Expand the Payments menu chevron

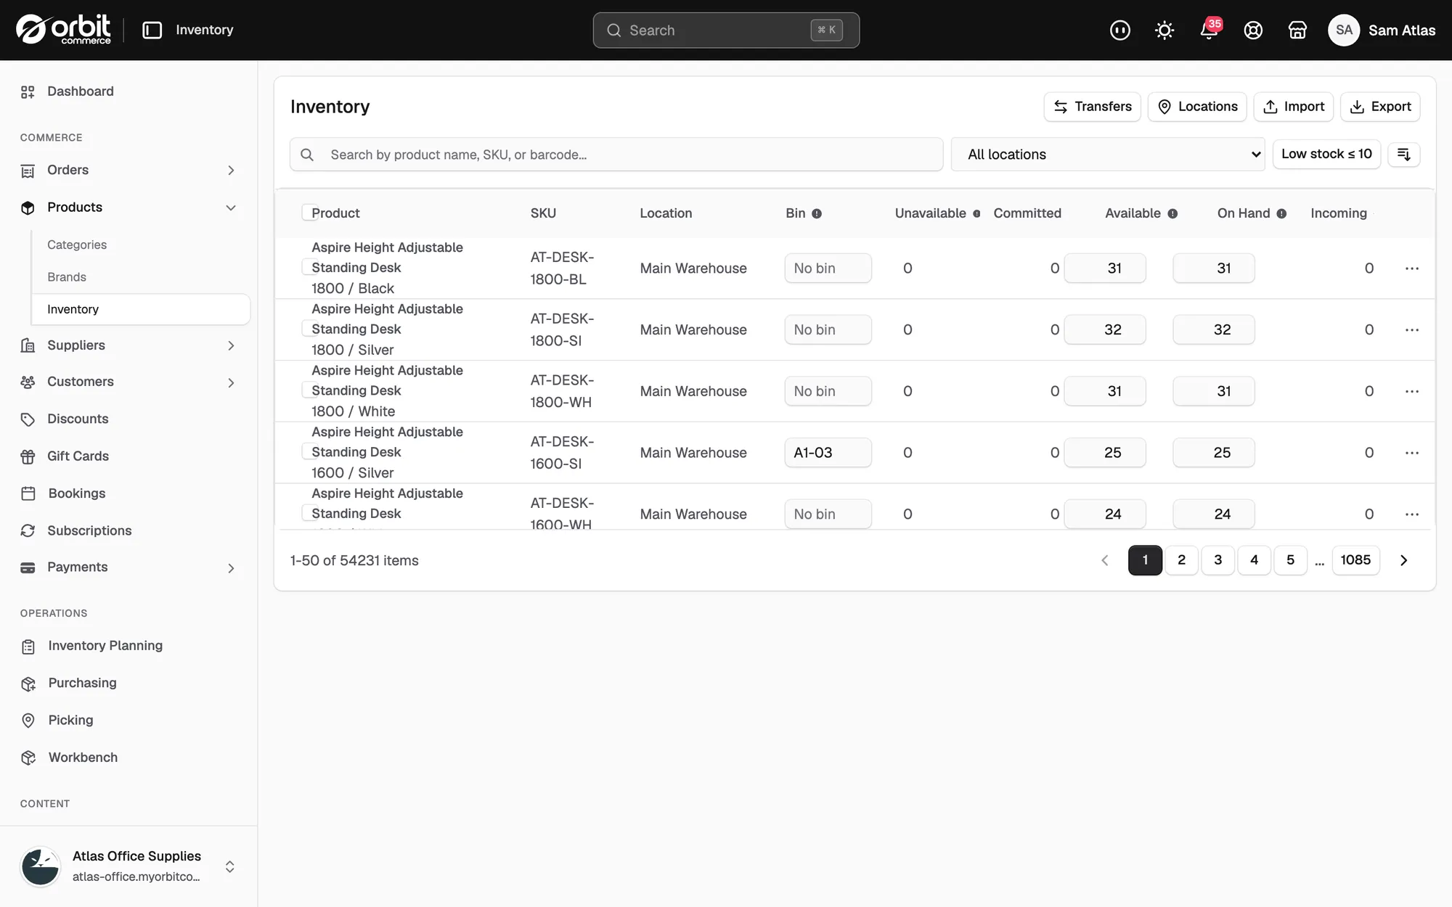coord(231,568)
